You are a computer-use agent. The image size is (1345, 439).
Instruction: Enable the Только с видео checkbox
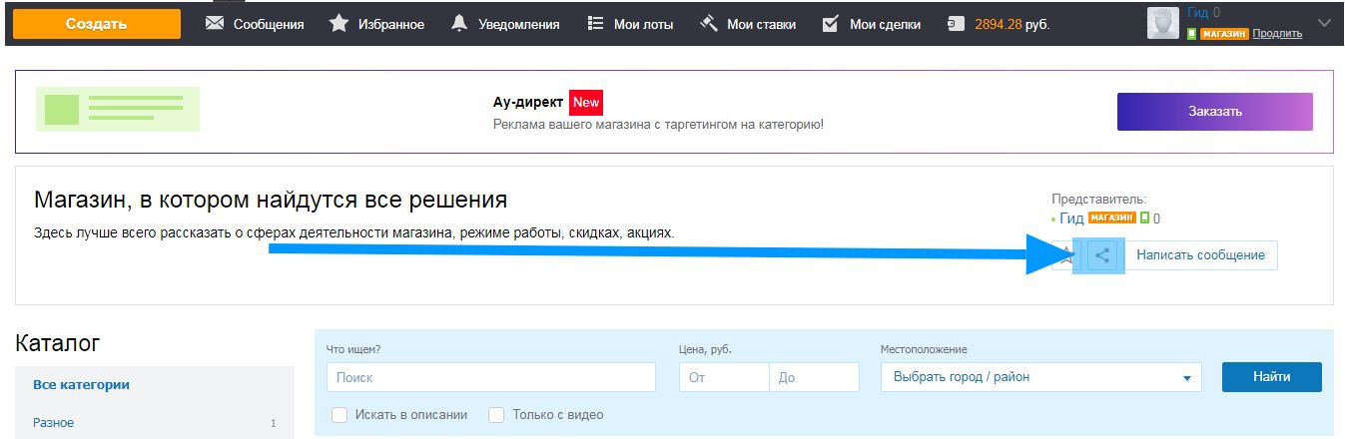(496, 415)
